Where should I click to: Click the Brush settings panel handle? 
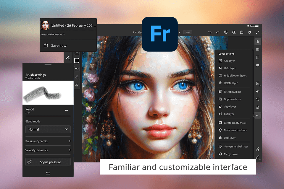pos(48,65)
